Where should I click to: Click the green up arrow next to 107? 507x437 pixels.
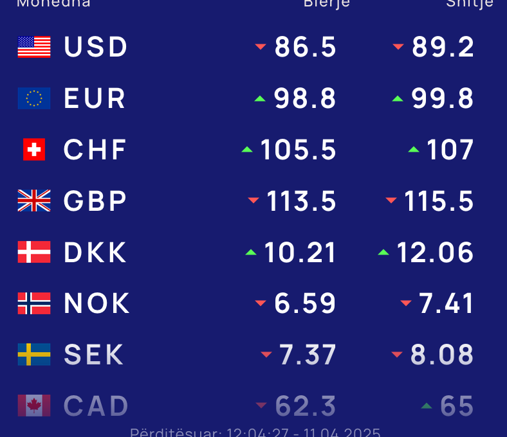click(414, 149)
